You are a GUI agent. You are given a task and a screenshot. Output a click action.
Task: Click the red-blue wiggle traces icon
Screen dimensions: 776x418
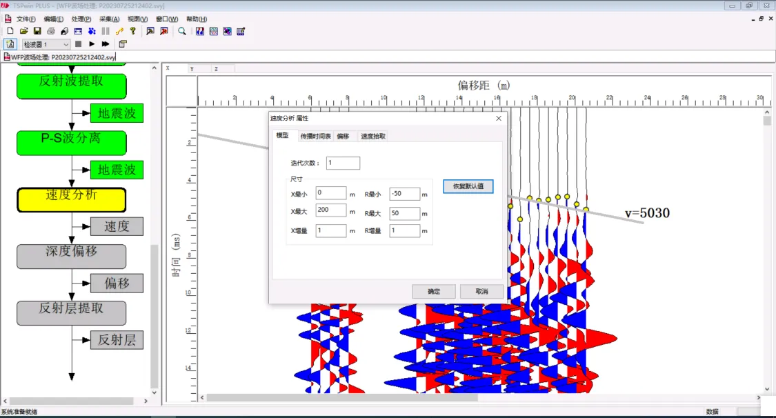point(200,31)
